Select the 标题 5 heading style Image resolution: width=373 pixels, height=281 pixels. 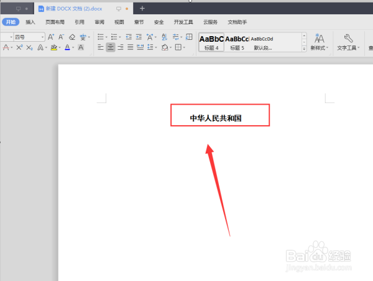pyautogui.click(x=237, y=42)
